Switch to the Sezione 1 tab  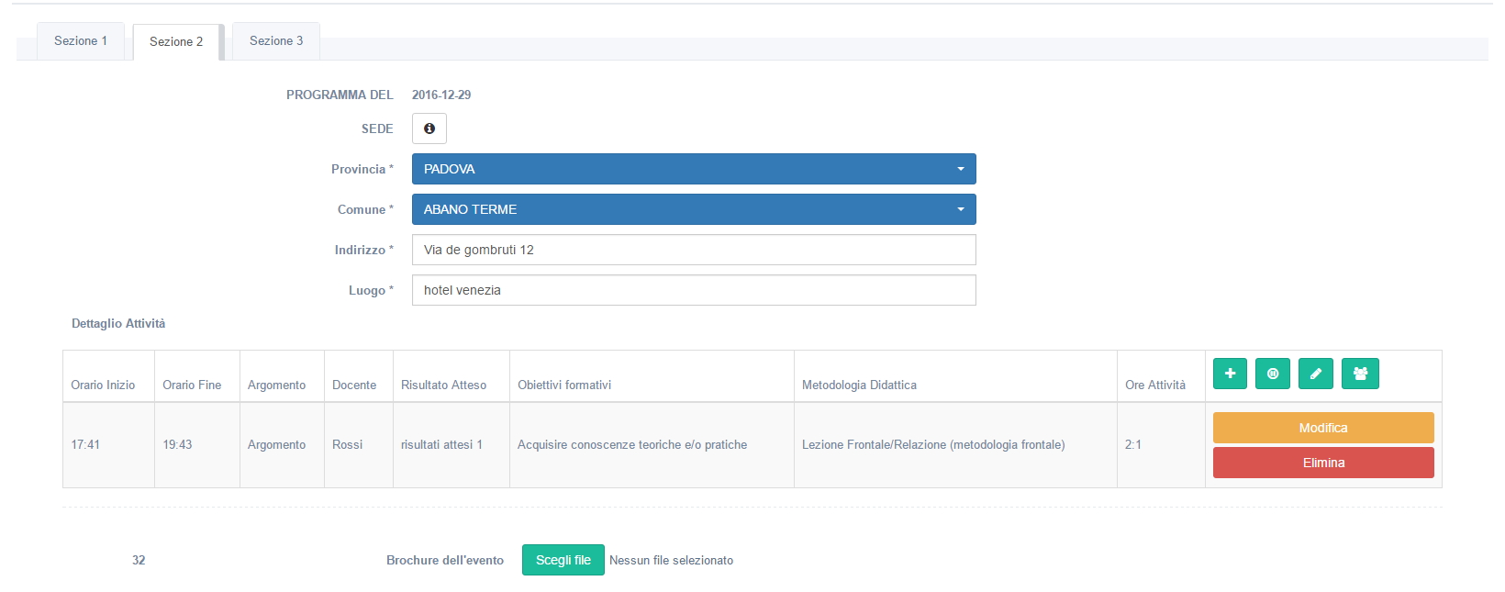[81, 41]
